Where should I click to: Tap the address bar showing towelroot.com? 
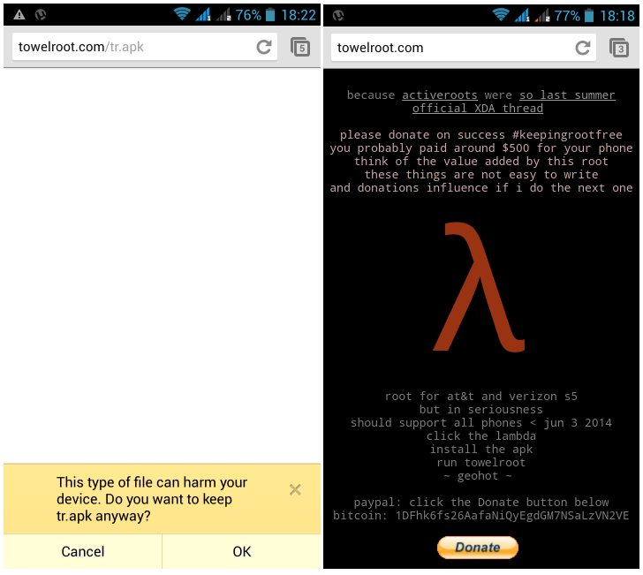pos(464,48)
